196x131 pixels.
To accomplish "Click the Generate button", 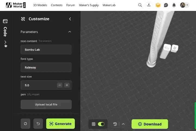I will (x=60, y=124).
